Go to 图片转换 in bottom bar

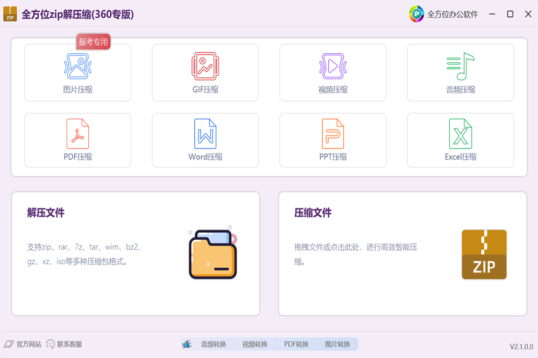(337, 344)
